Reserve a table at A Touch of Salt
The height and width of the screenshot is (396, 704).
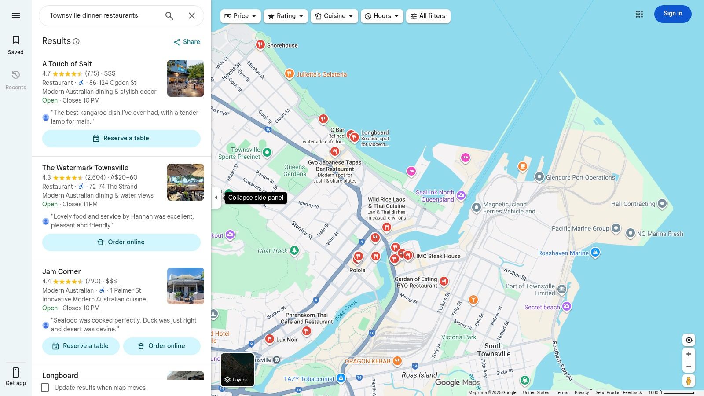tap(121, 138)
